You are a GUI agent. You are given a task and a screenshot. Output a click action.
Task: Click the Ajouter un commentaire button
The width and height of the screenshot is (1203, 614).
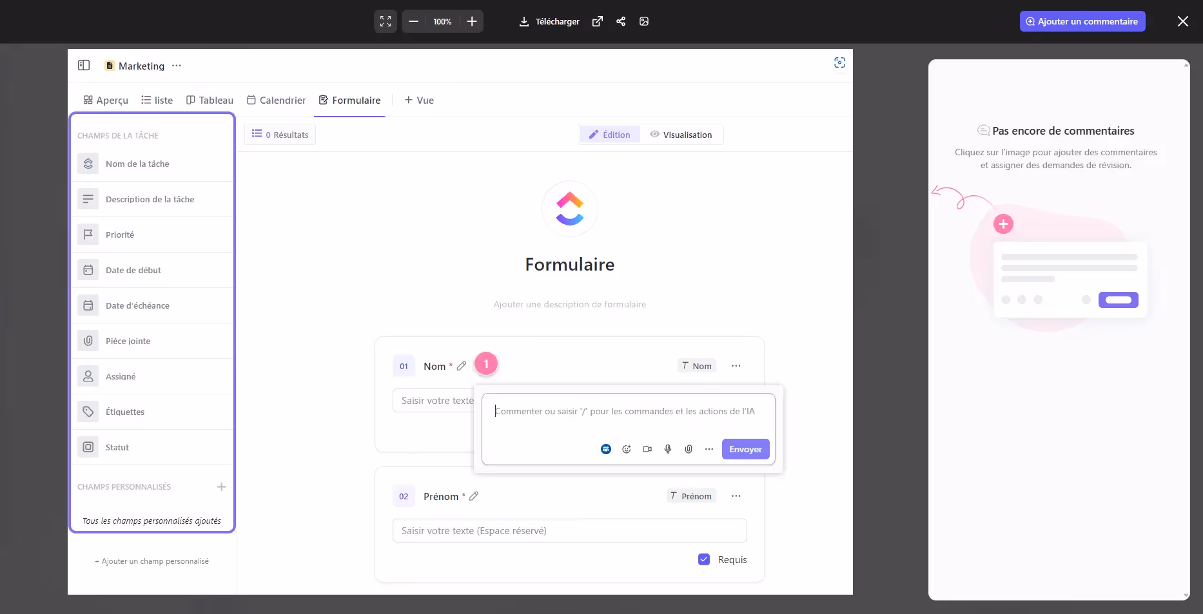pyautogui.click(x=1082, y=21)
